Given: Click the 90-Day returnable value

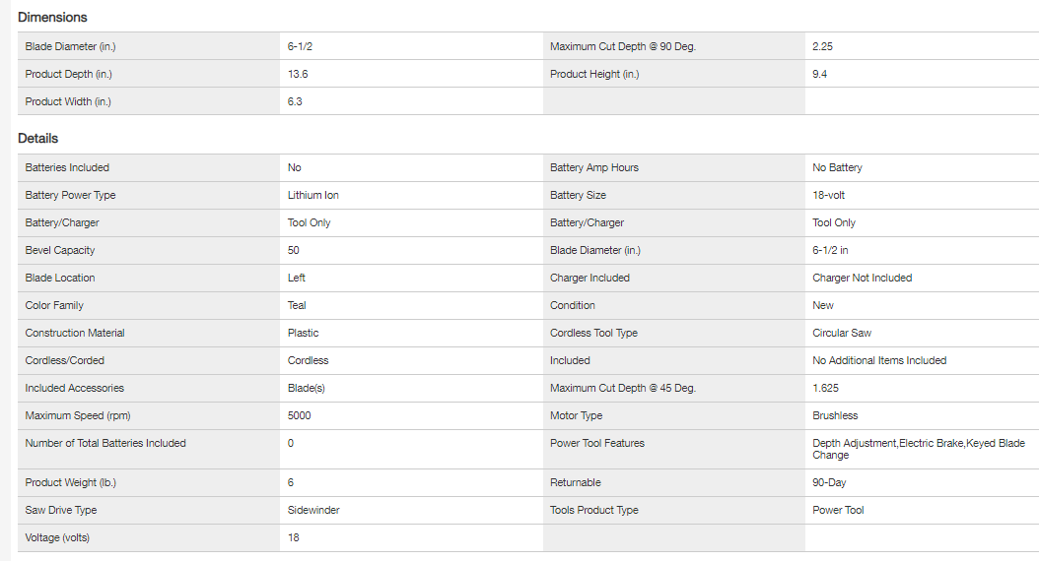Looking at the screenshot, I should [x=829, y=482].
